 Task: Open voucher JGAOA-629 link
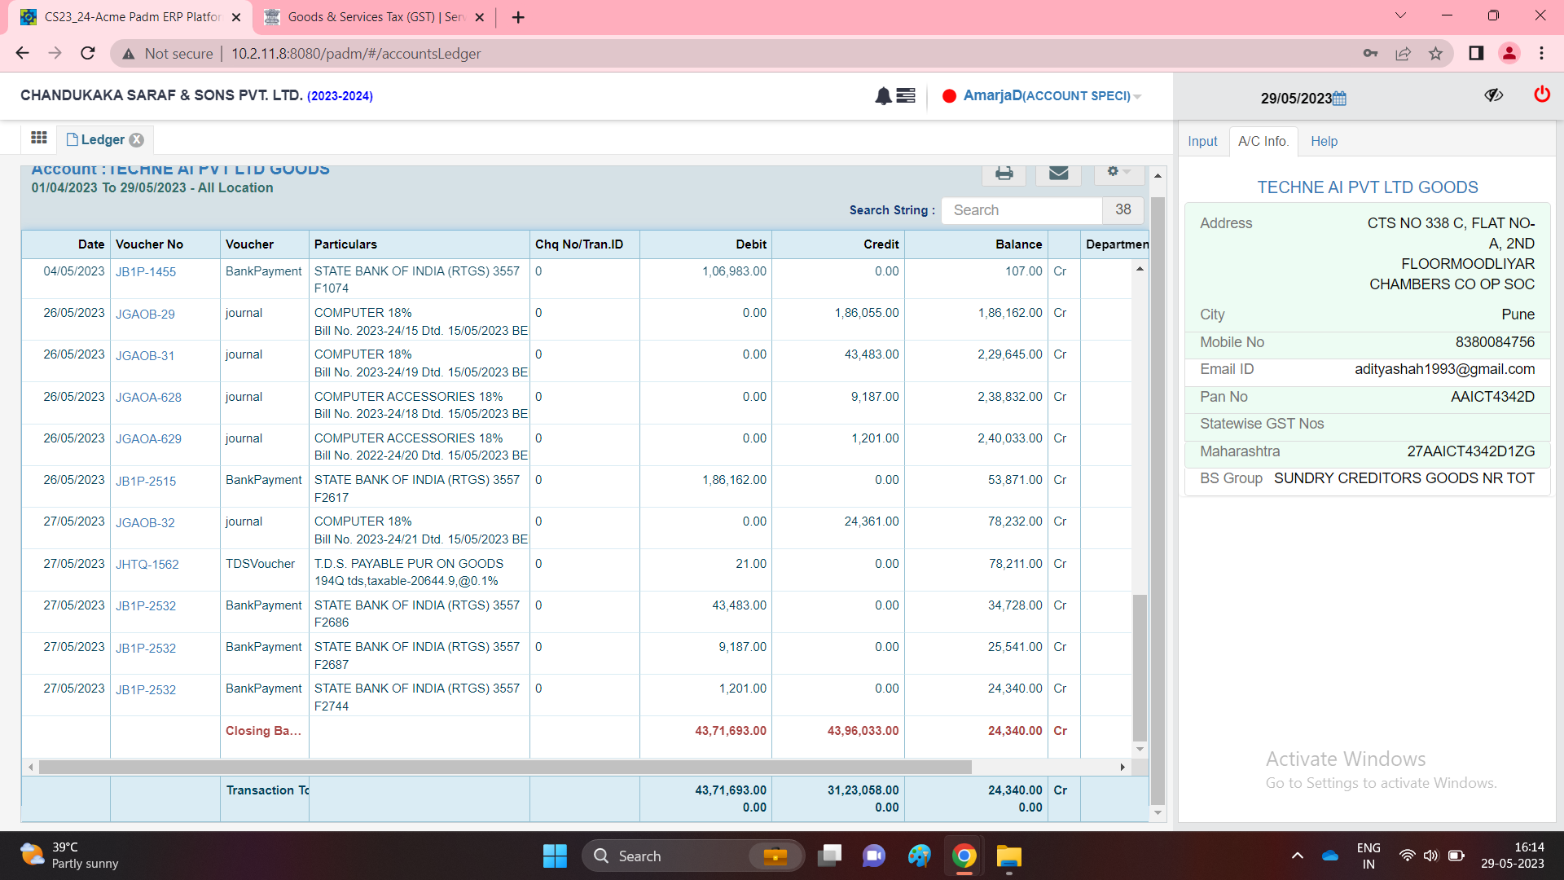[148, 439]
